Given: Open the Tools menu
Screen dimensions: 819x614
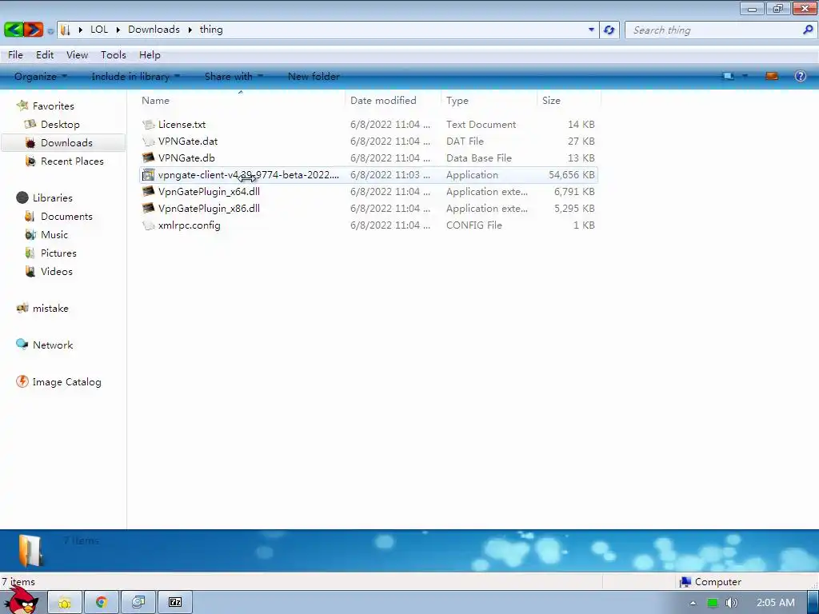Looking at the screenshot, I should 114,55.
